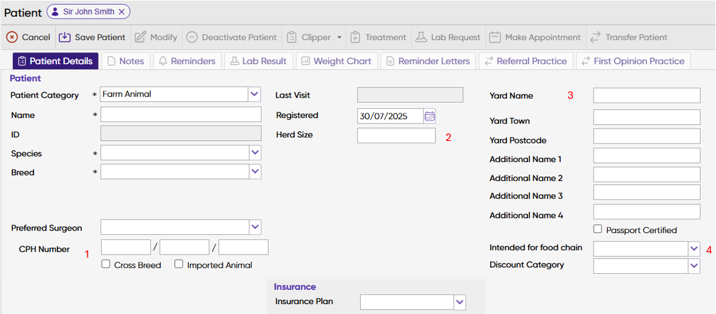The image size is (716, 314).
Task: Tick the Imported Animal checkbox
Action: 179,264
